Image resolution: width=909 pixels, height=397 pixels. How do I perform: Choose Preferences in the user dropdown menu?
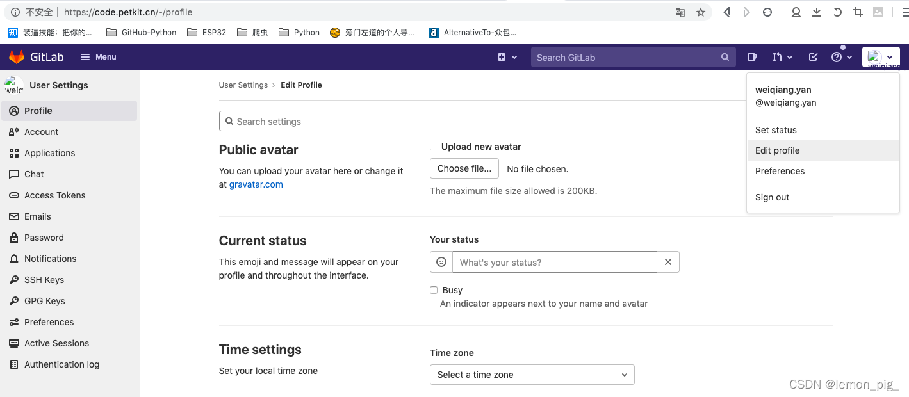780,171
